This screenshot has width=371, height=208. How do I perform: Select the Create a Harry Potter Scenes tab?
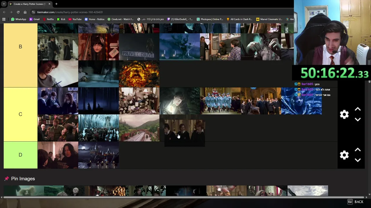(x=30, y=4)
